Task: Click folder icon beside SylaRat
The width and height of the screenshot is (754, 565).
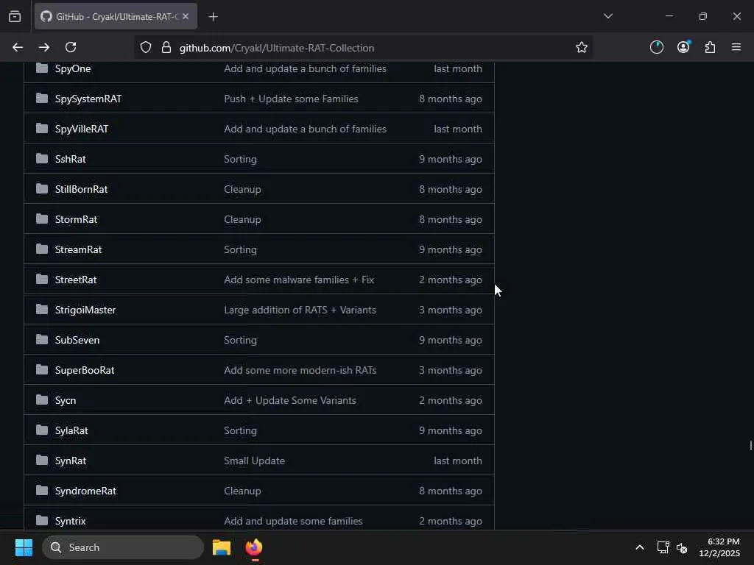Action: [x=42, y=430]
